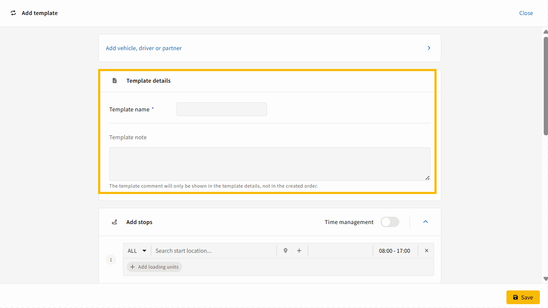Viewport: 548px width, 308px height.
Task: Click the Template note text area
Action: click(270, 164)
